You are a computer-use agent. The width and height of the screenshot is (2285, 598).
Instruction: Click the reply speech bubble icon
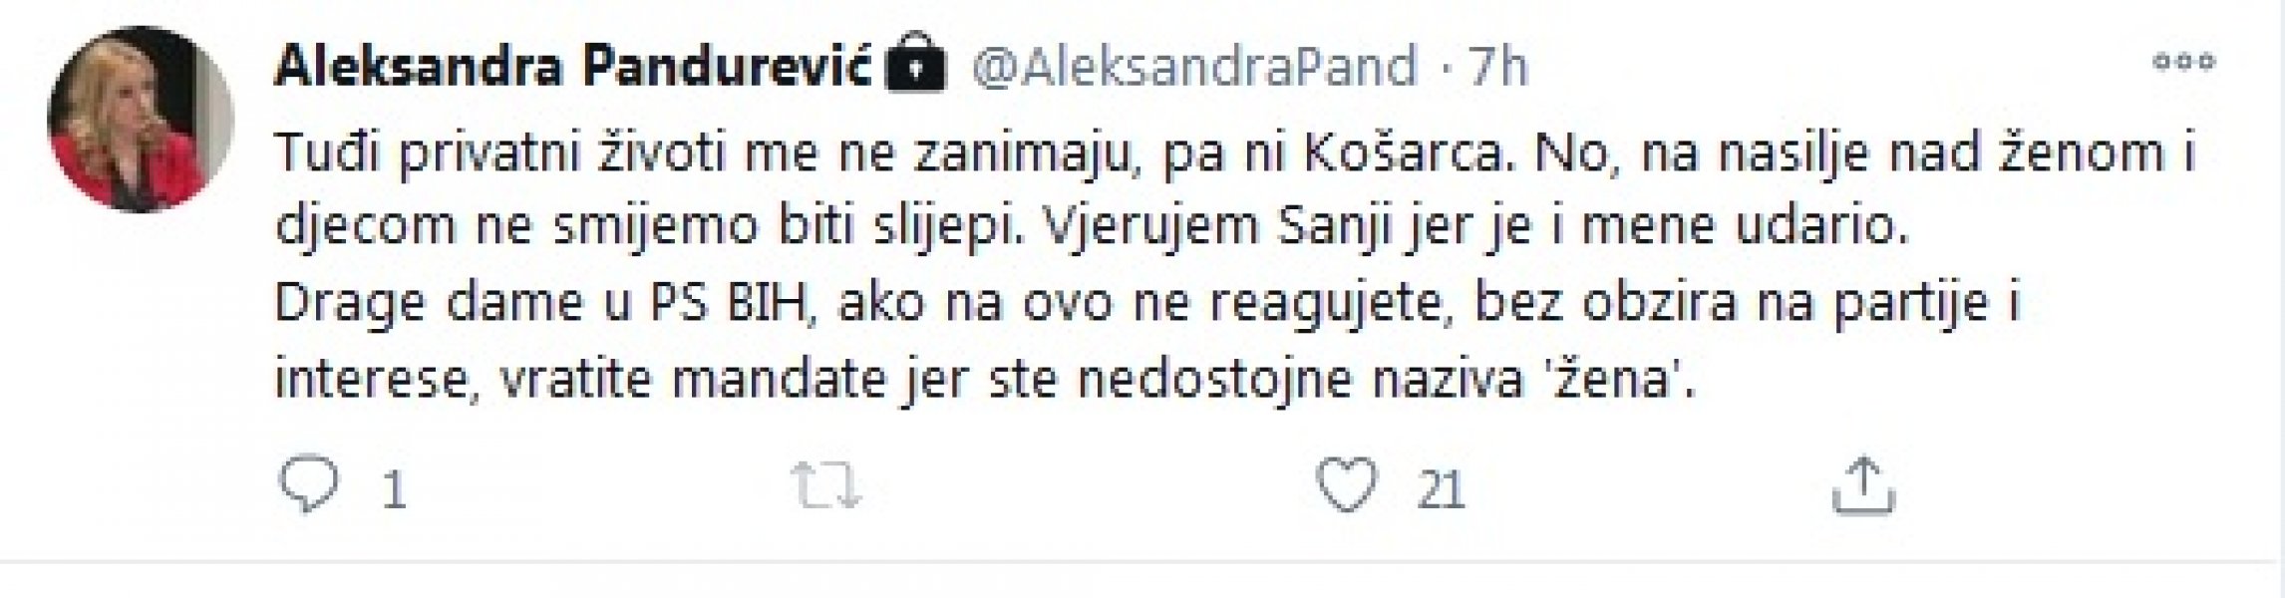[x=310, y=485]
